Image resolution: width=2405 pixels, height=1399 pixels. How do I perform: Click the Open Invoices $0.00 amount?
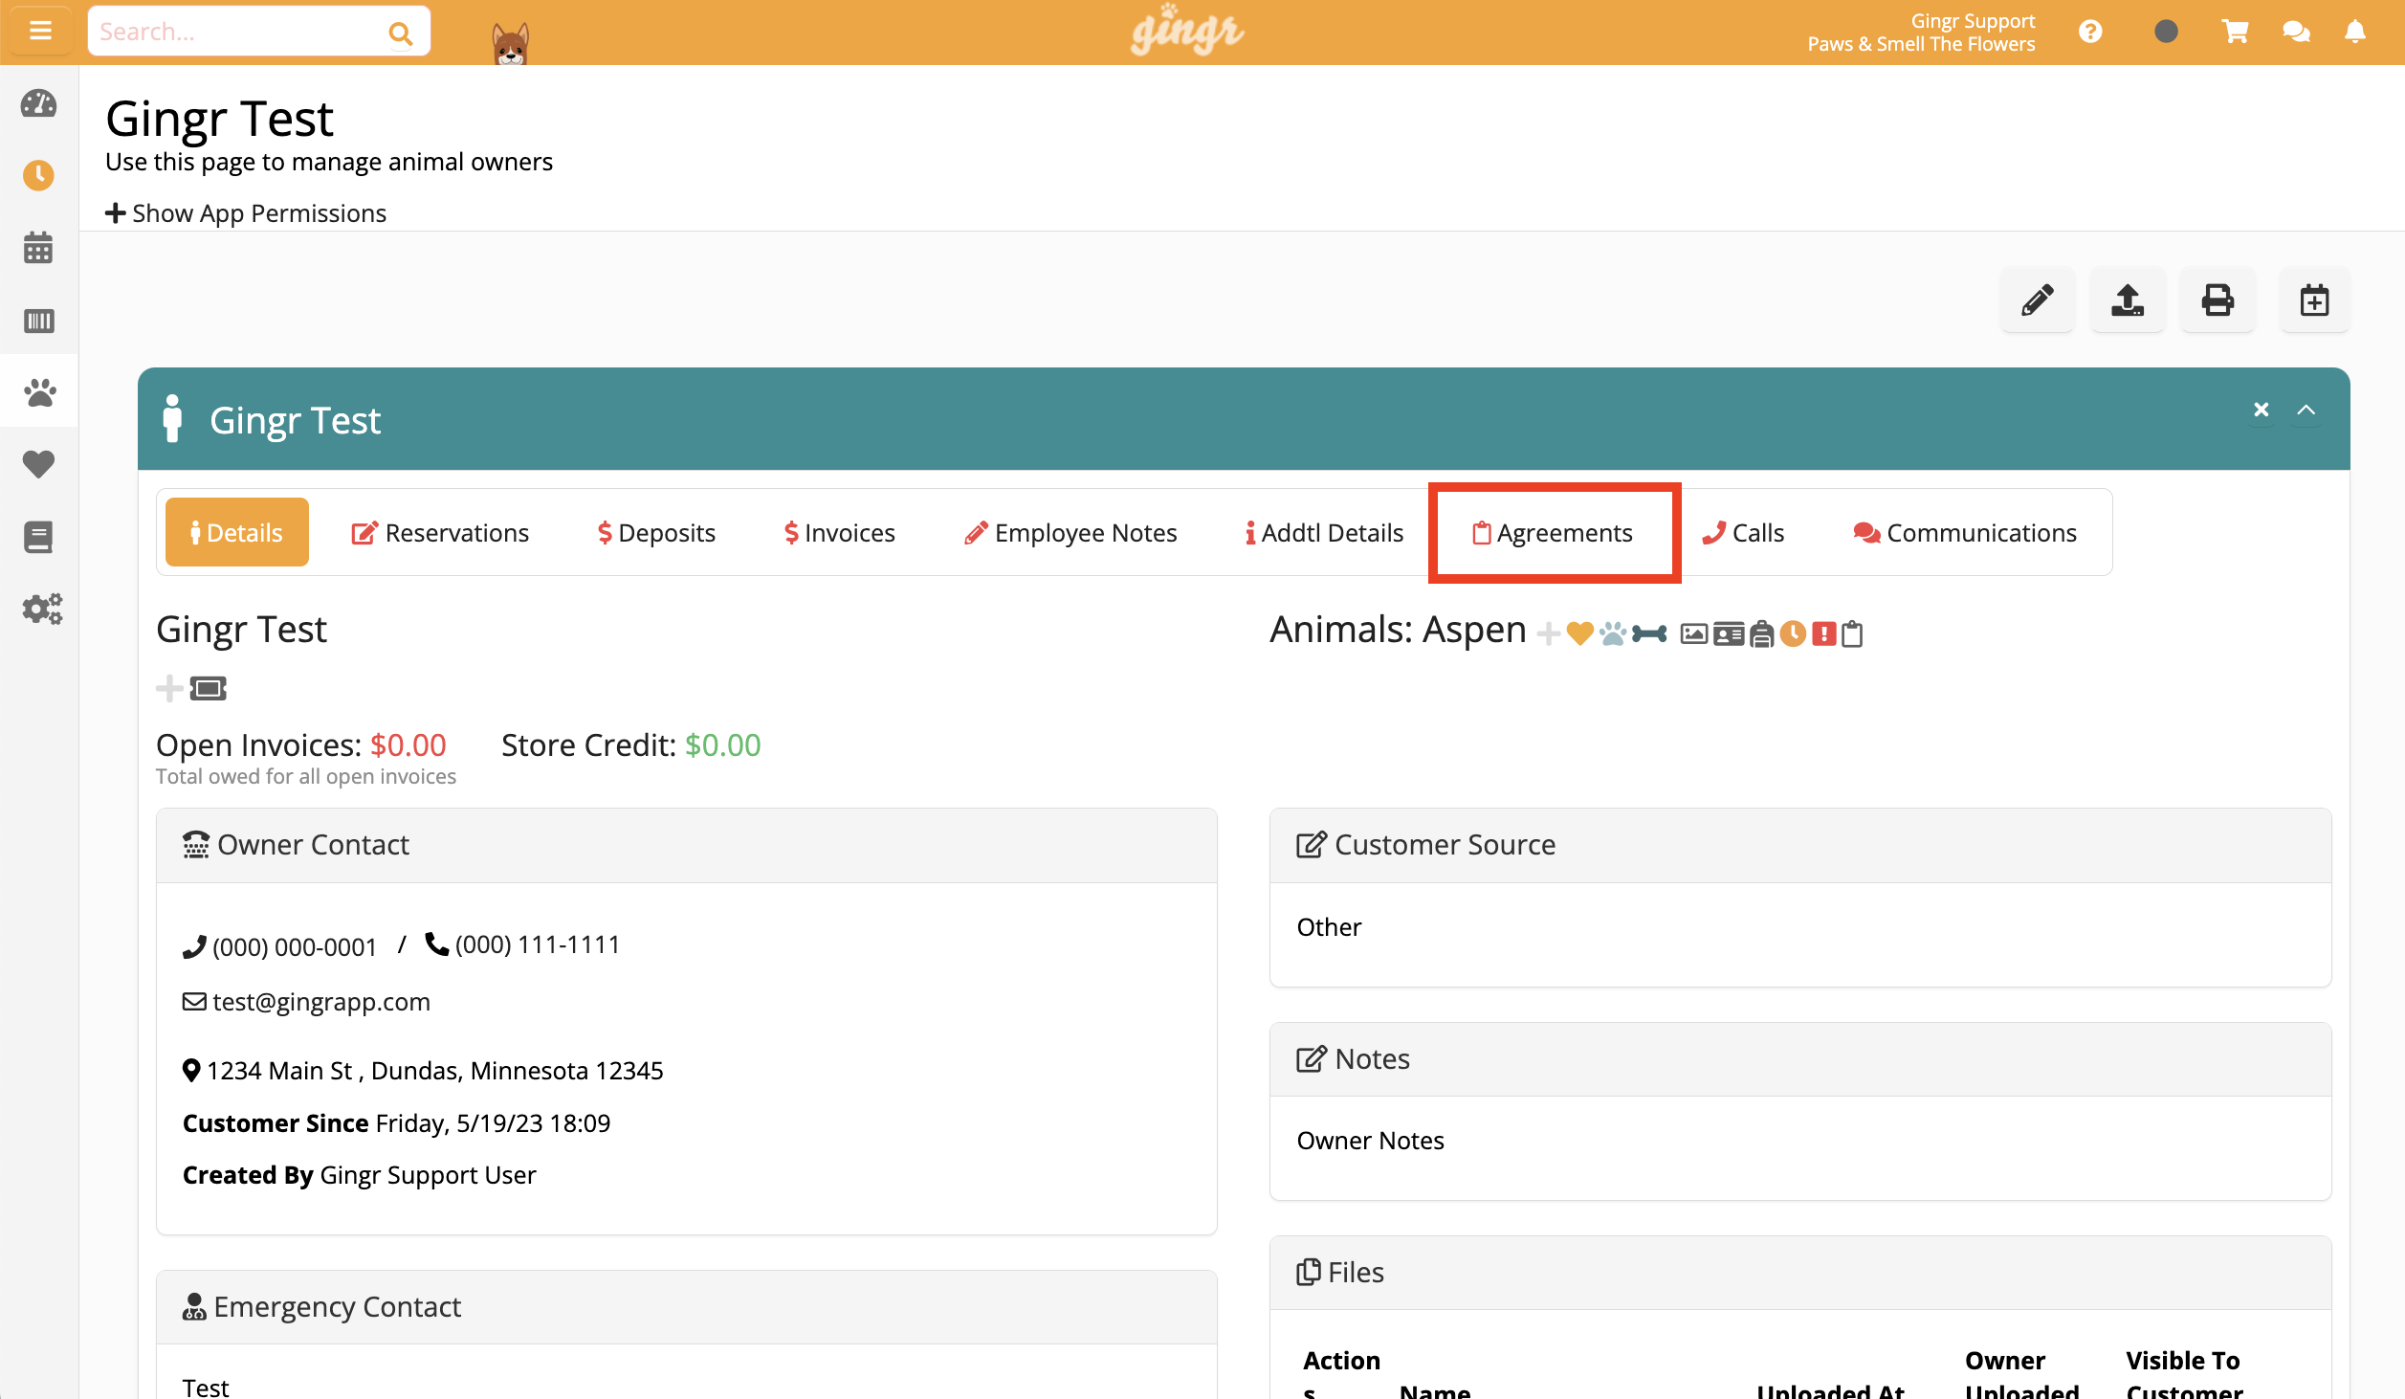coord(408,745)
